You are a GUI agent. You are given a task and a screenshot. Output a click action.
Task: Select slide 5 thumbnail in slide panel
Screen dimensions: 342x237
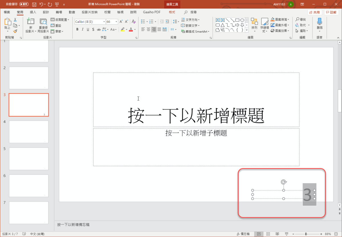tap(29, 159)
